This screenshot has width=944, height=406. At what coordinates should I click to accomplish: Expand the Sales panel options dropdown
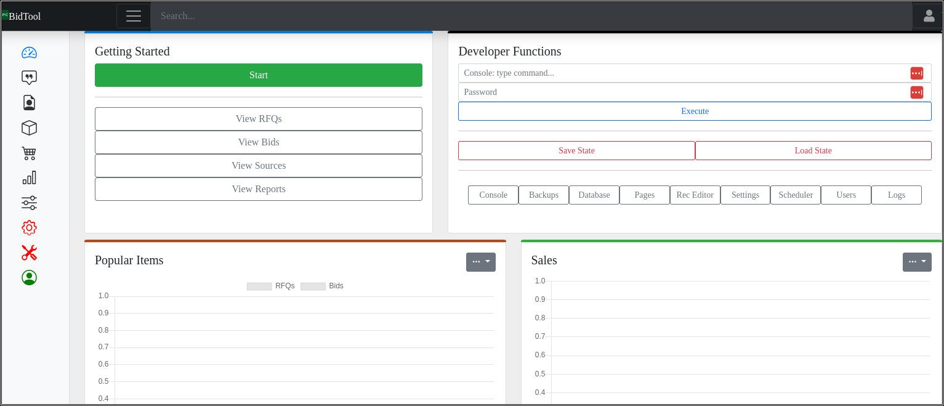[917, 262]
